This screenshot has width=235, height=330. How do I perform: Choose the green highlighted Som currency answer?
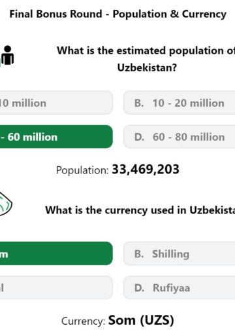click(56, 253)
